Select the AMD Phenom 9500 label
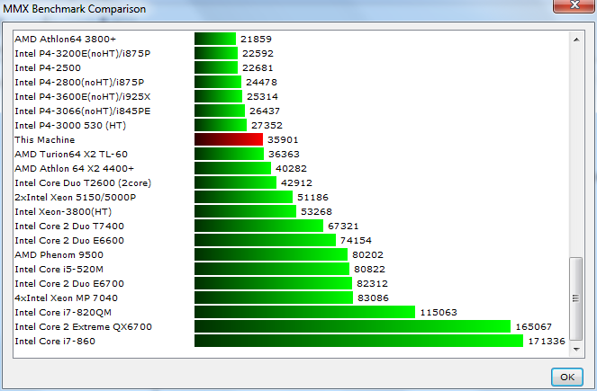 point(59,255)
